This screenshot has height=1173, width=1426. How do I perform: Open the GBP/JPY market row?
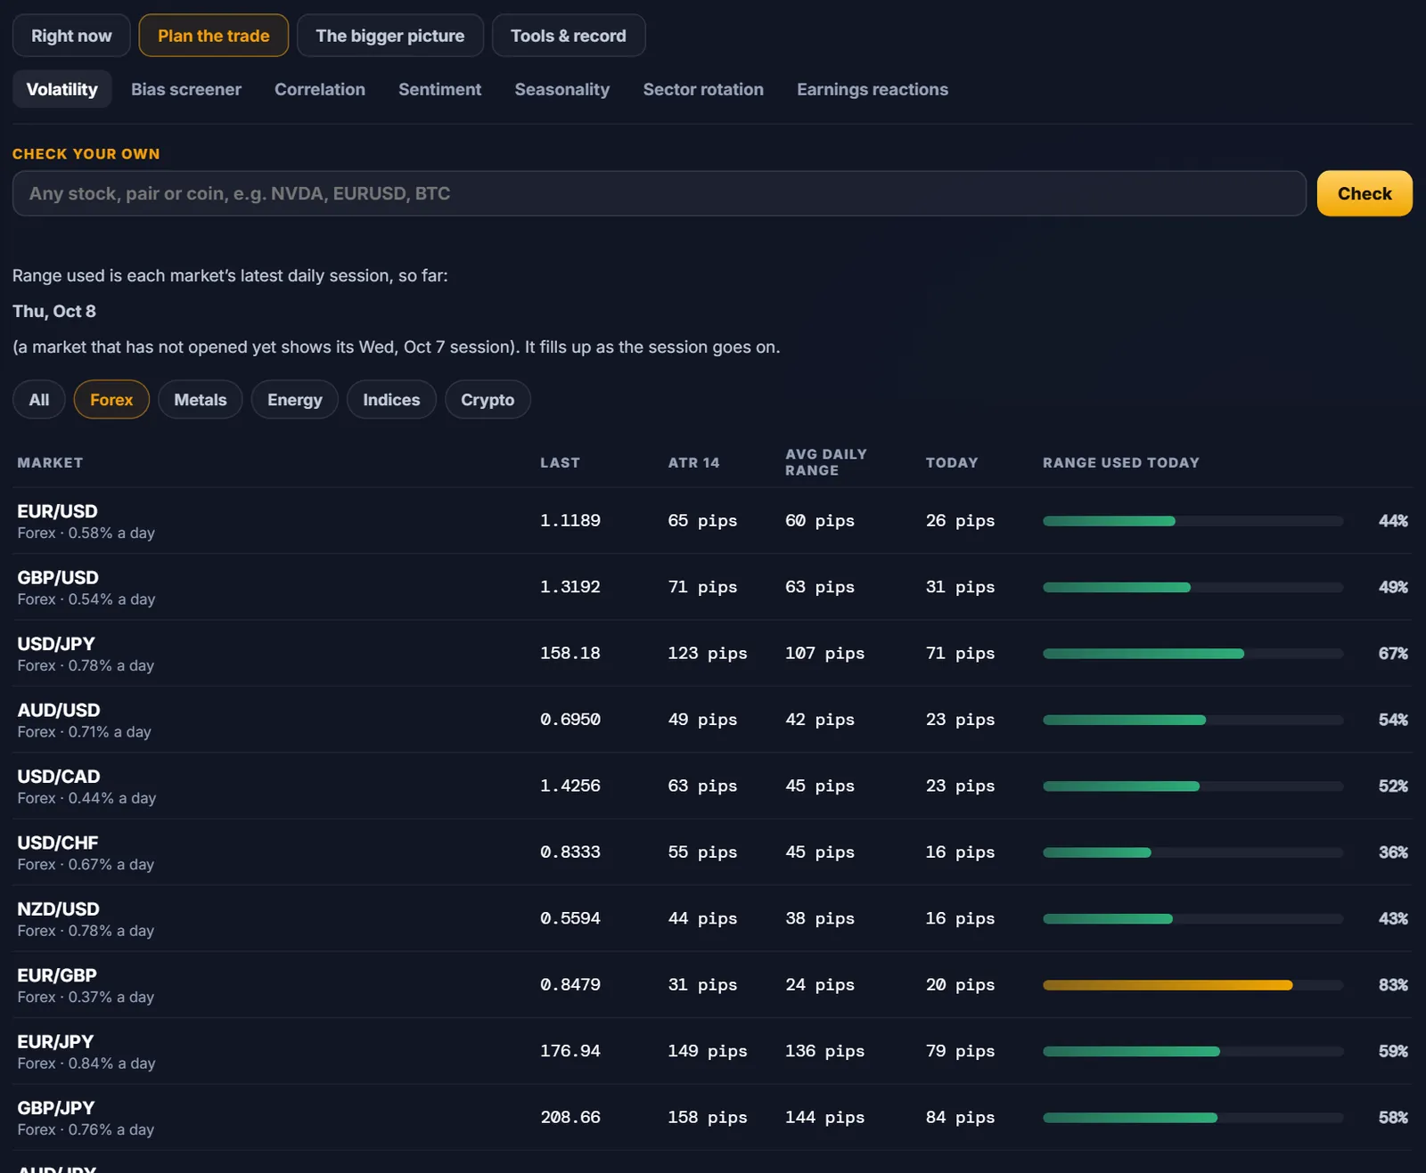click(x=712, y=1118)
